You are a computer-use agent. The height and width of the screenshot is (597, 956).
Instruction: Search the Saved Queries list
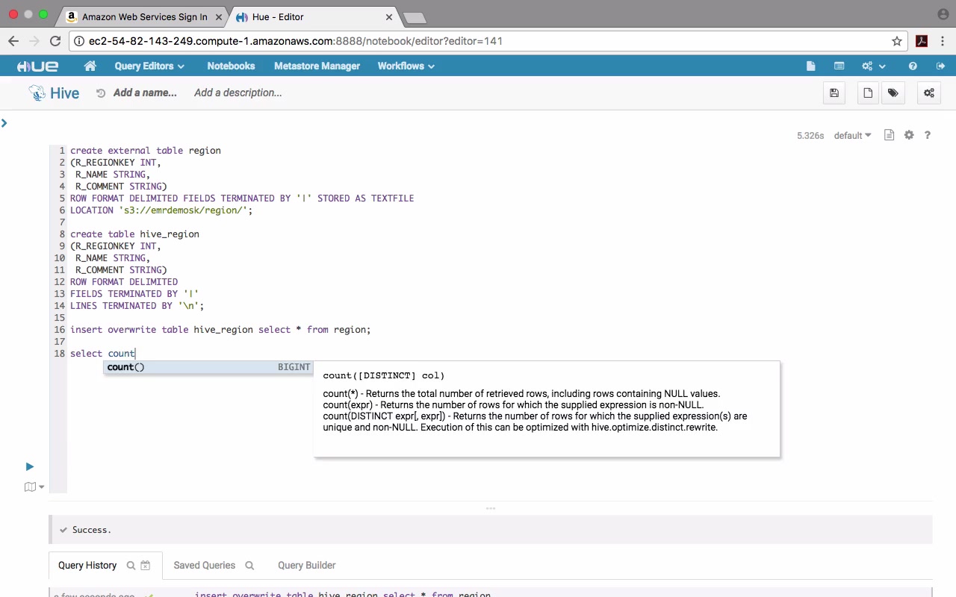click(x=249, y=566)
